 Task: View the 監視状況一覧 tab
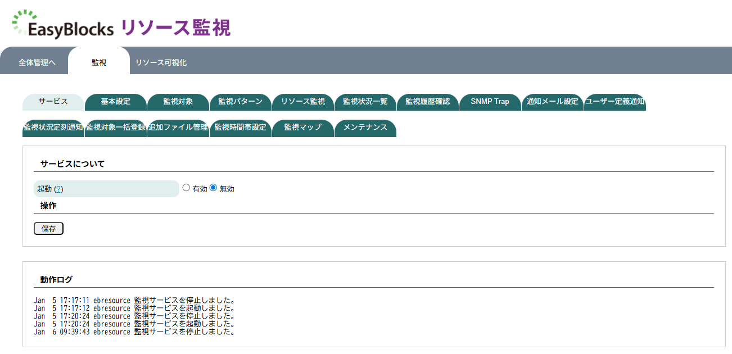(366, 102)
